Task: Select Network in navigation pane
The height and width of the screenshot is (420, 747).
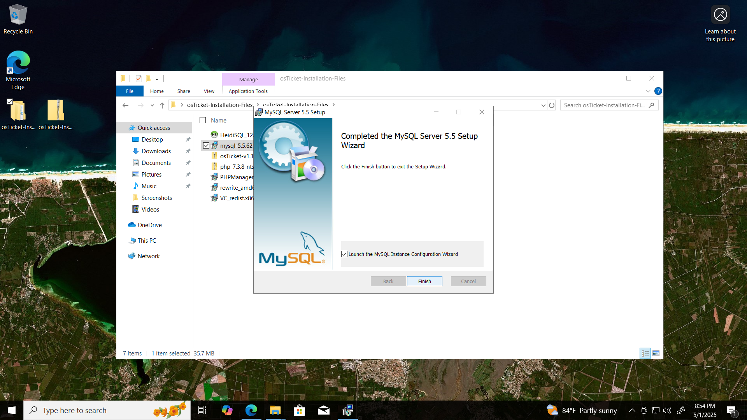Action: pos(149,256)
